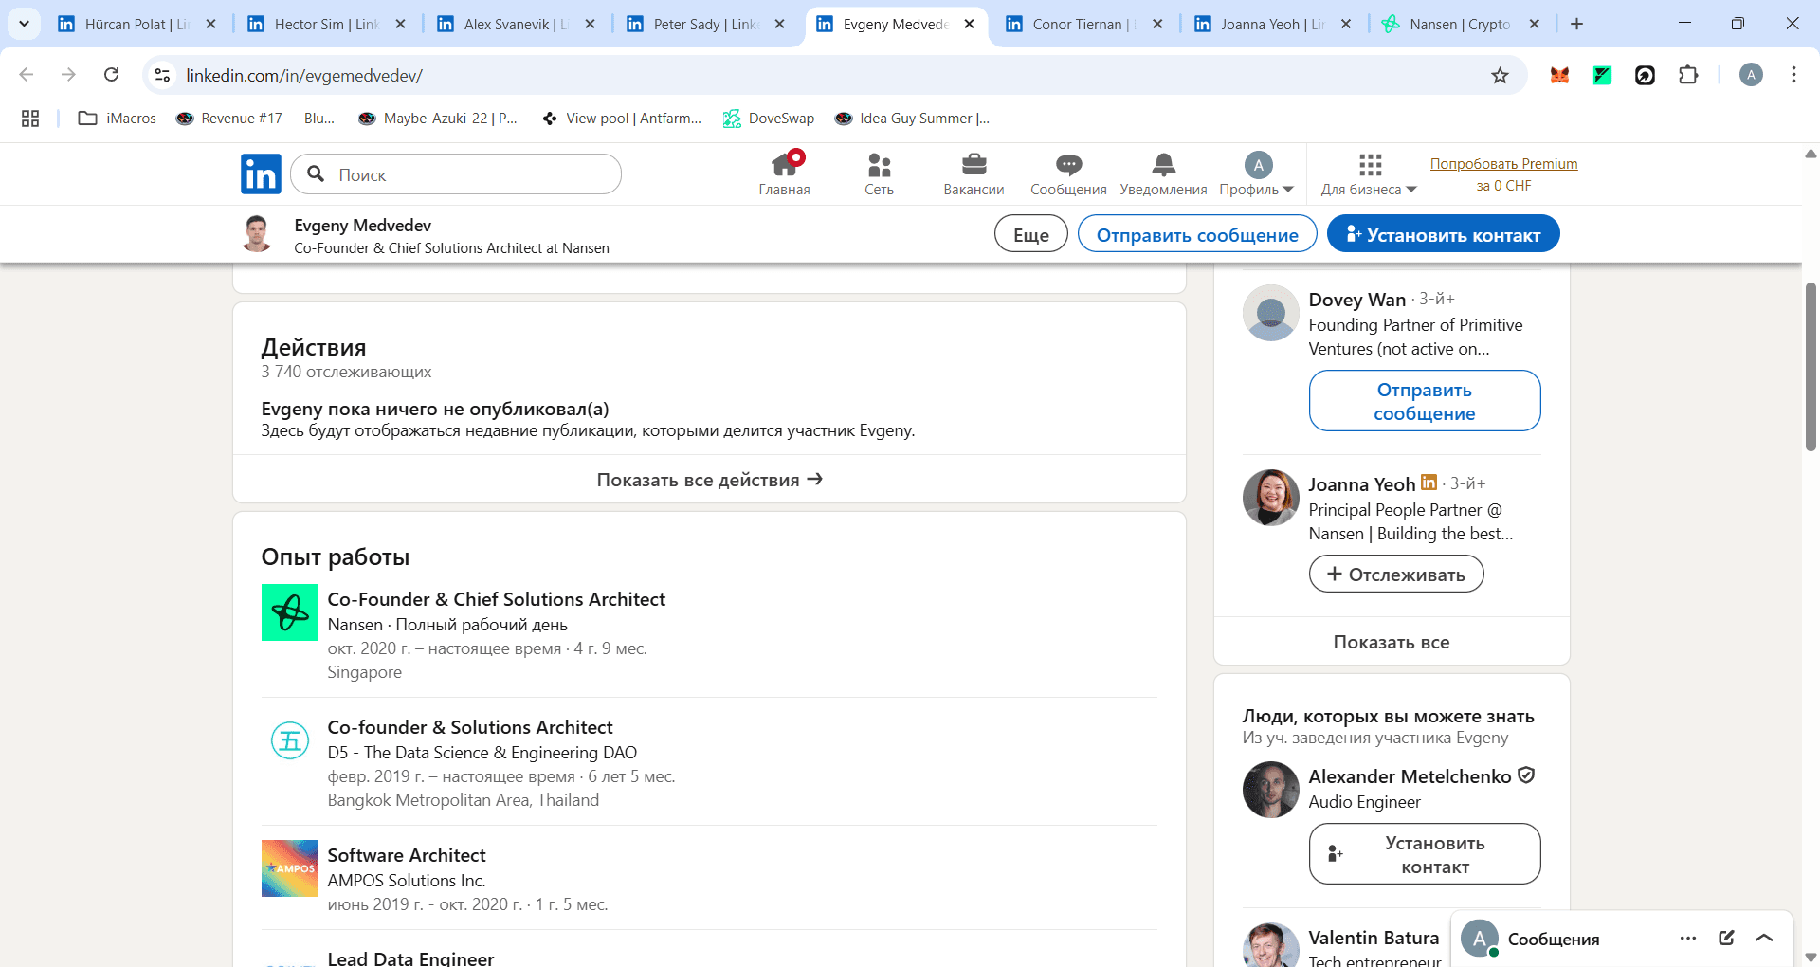This screenshot has width=1820, height=967.
Task: Open Alexander Metelchenko profile name
Action: click(x=1410, y=776)
